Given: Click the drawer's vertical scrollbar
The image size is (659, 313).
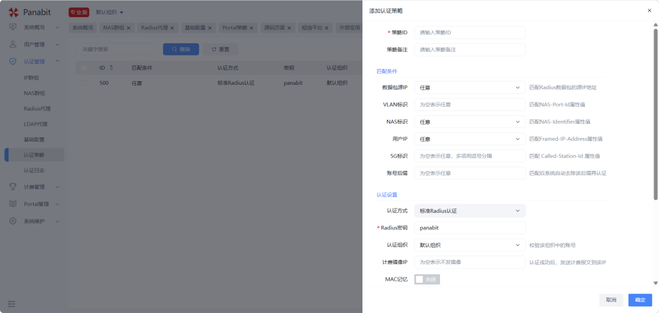Looking at the screenshot, I should (x=655, y=113).
